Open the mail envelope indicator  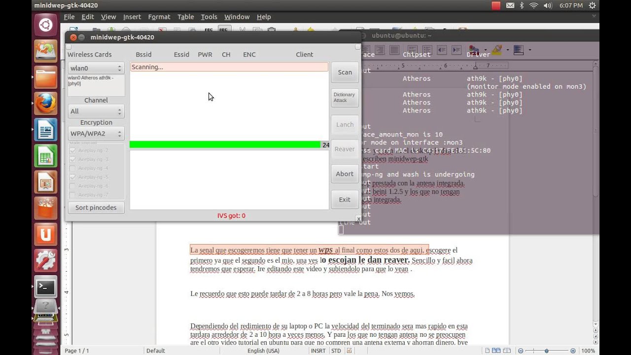510,5
